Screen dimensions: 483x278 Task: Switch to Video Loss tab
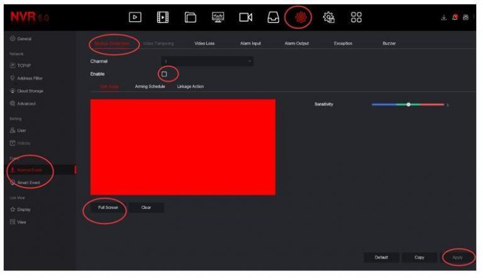tap(204, 43)
